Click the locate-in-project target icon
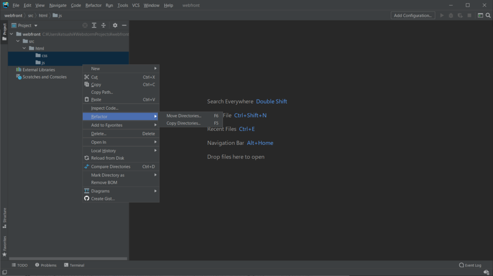Image resolution: width=493 pixels, height=276 pixels. (85, 25)
